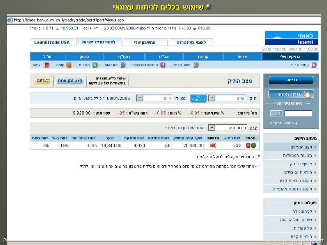327x245 pixels.
Task: Click the שווי אחזקה column header
Action: click(134, 138)
